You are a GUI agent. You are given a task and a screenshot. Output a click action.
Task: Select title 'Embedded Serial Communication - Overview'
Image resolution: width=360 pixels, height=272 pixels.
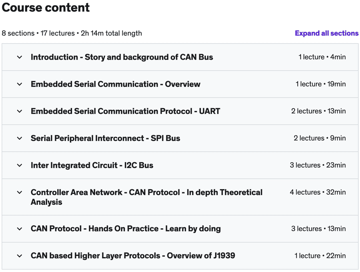pyautogui.click(x=116, y=84)
